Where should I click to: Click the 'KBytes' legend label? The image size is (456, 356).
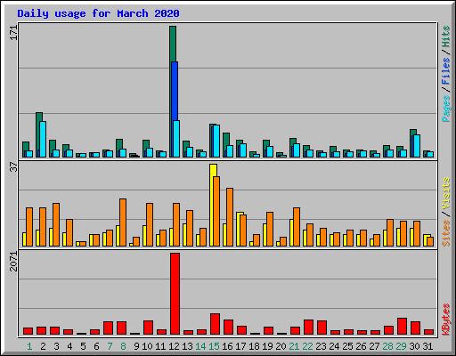pyautogui.click(x=446, y=320)
